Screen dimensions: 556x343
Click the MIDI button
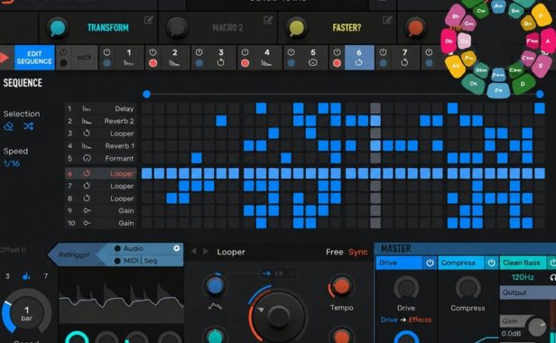click(x=84, y=58)
